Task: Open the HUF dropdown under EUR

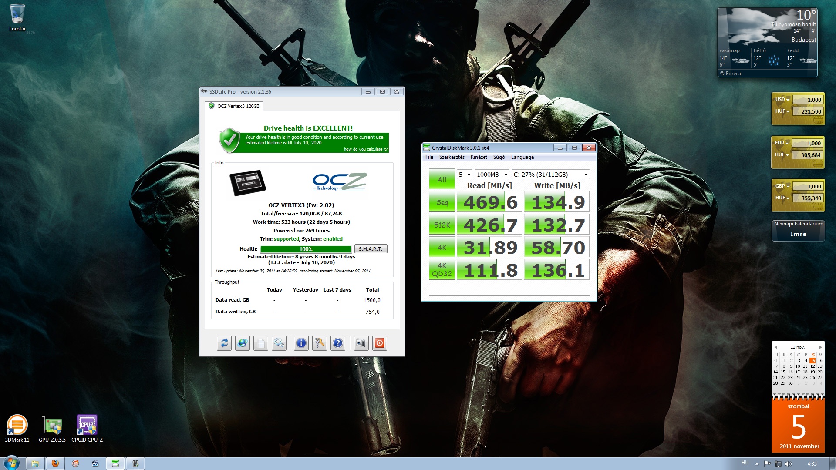Action: point(782,155)
